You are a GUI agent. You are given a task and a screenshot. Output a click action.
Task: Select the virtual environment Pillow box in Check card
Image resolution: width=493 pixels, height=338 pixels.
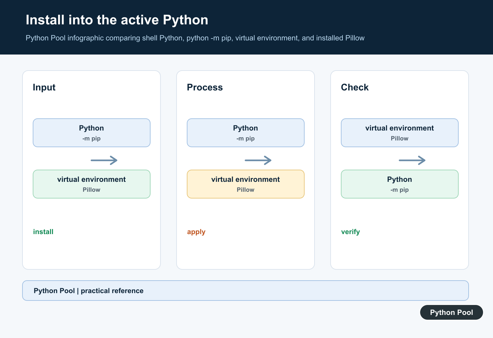tap(400, 133)
